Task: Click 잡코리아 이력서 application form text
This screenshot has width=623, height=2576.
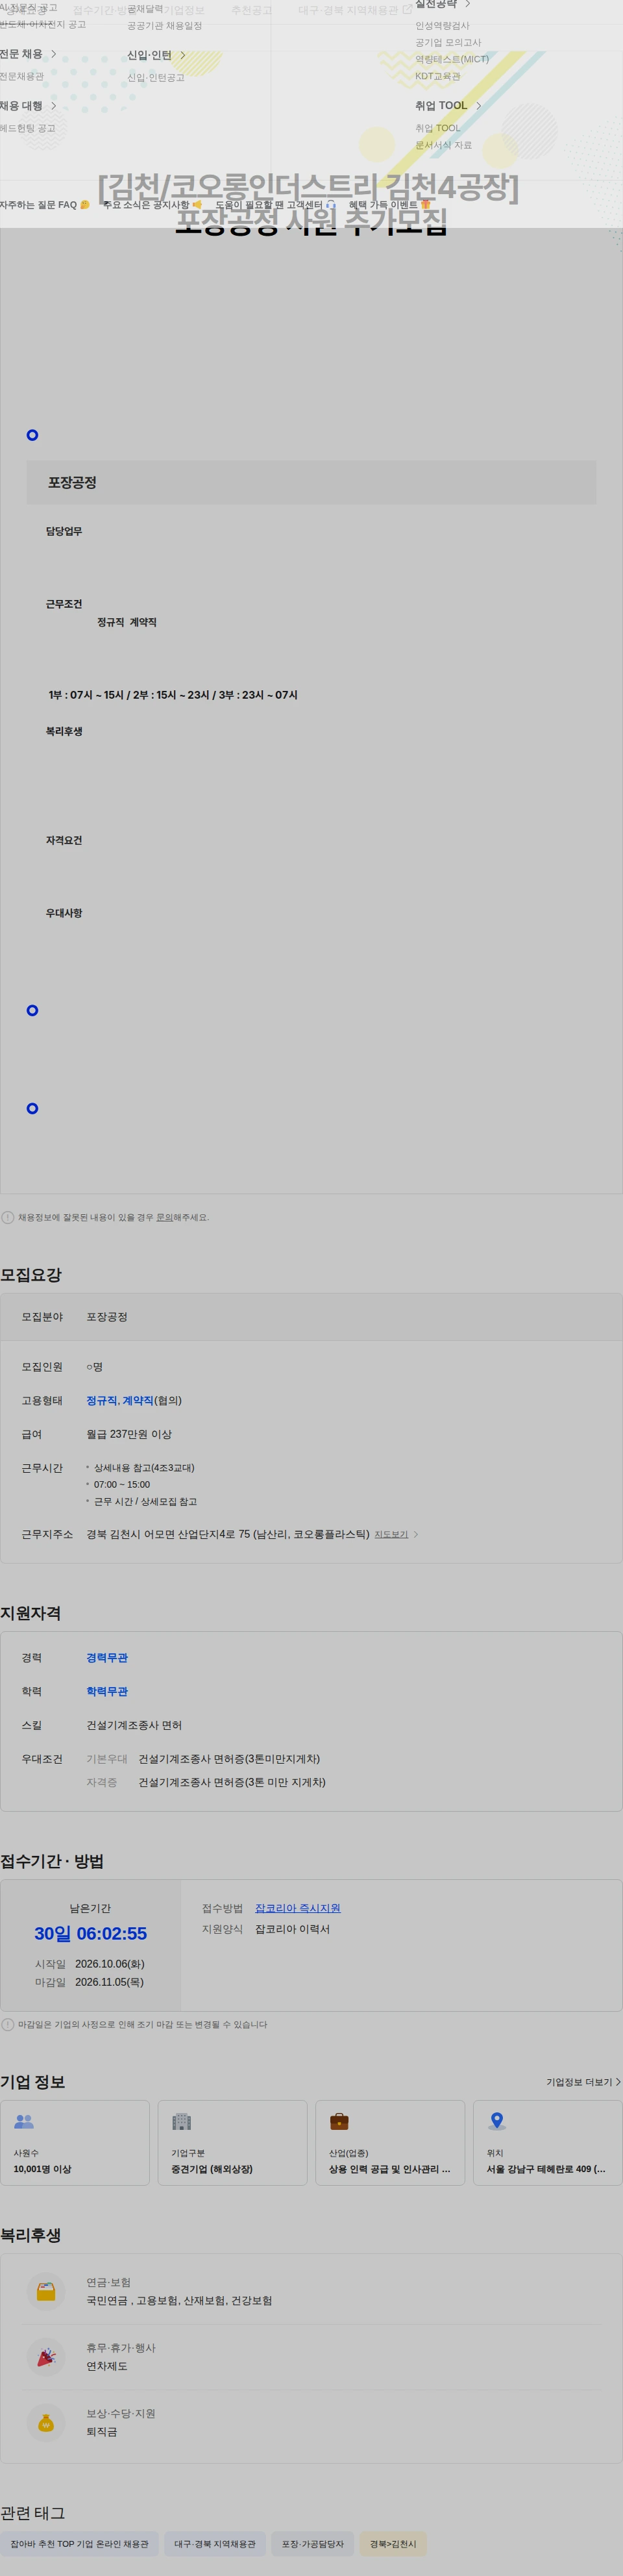Action: [x=292, y=1929]
